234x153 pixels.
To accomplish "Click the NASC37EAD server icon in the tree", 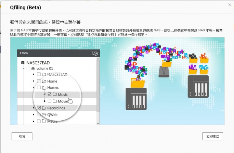I will (x=23, y=63).
